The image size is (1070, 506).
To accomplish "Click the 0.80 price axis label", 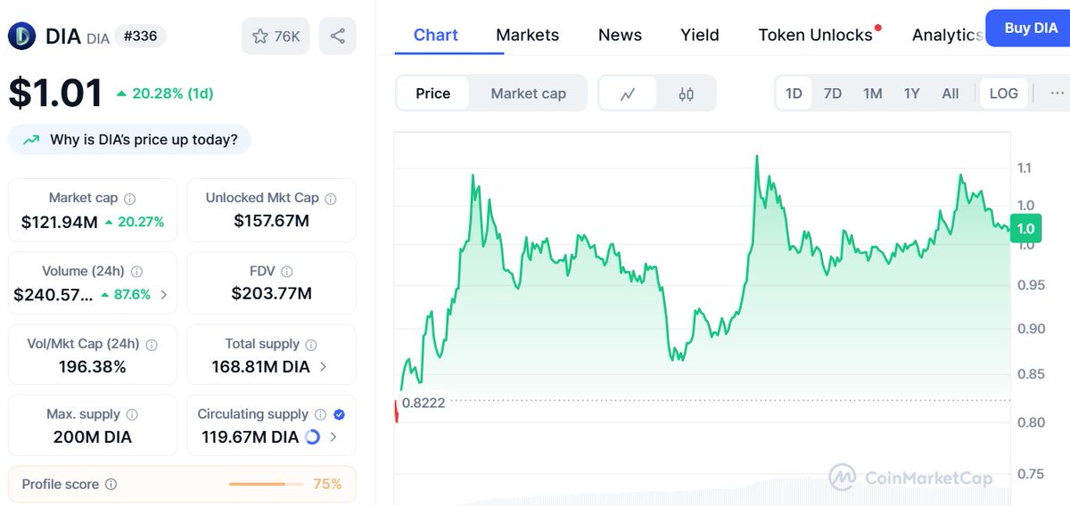I will [x=1030, y=422].
